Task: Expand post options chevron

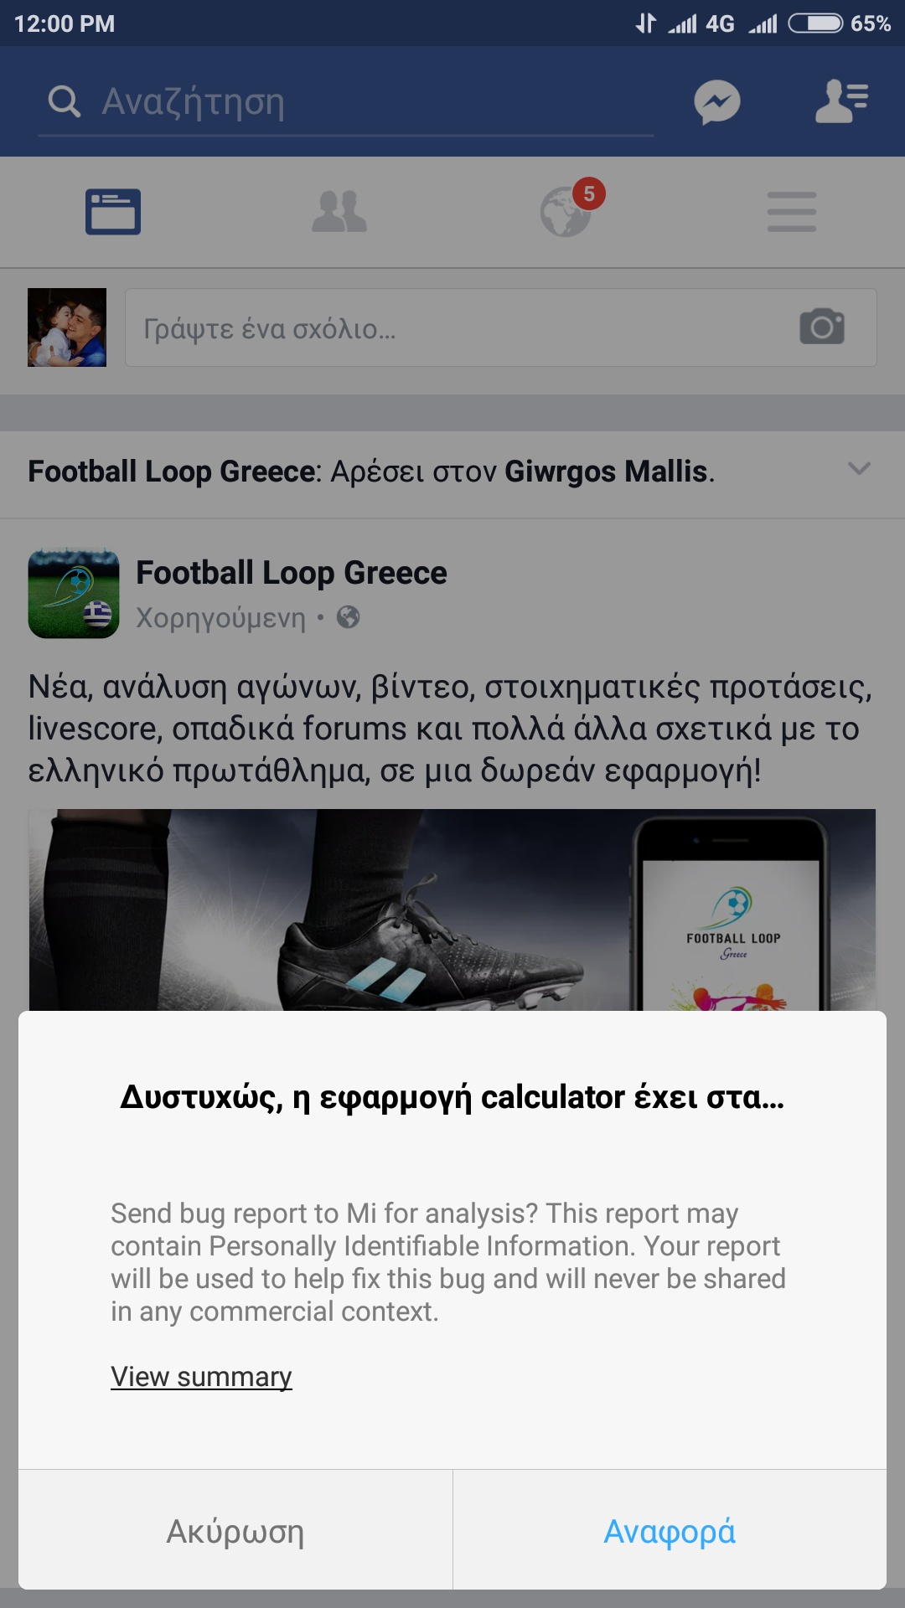Action: pyautogui.click(x=860, y=468)
